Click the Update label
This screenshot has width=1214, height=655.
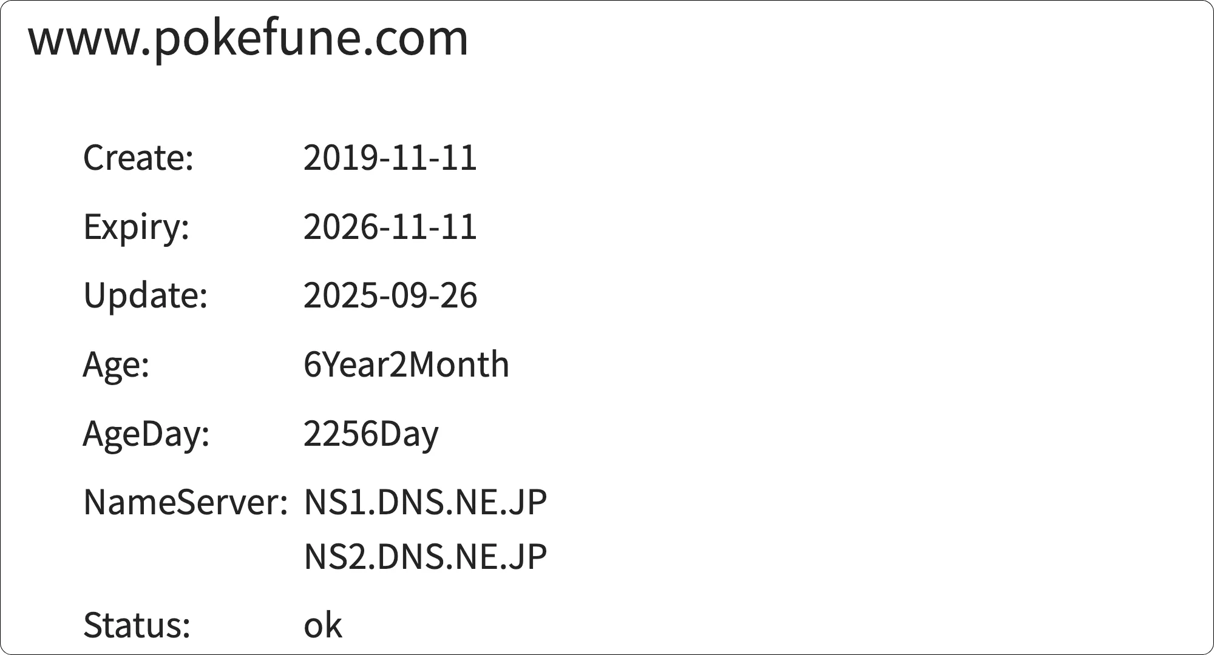145,295
